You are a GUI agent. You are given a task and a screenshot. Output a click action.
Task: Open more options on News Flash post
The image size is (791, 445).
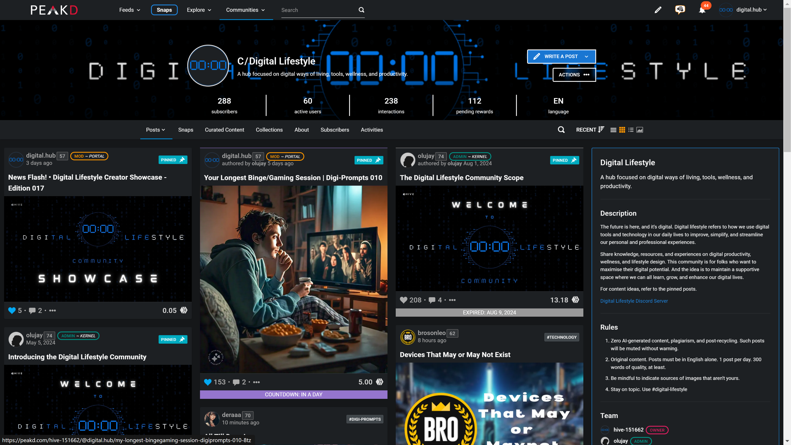52,310
